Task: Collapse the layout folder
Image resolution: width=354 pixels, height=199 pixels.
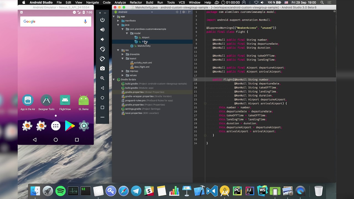Action: pos(123,58)
